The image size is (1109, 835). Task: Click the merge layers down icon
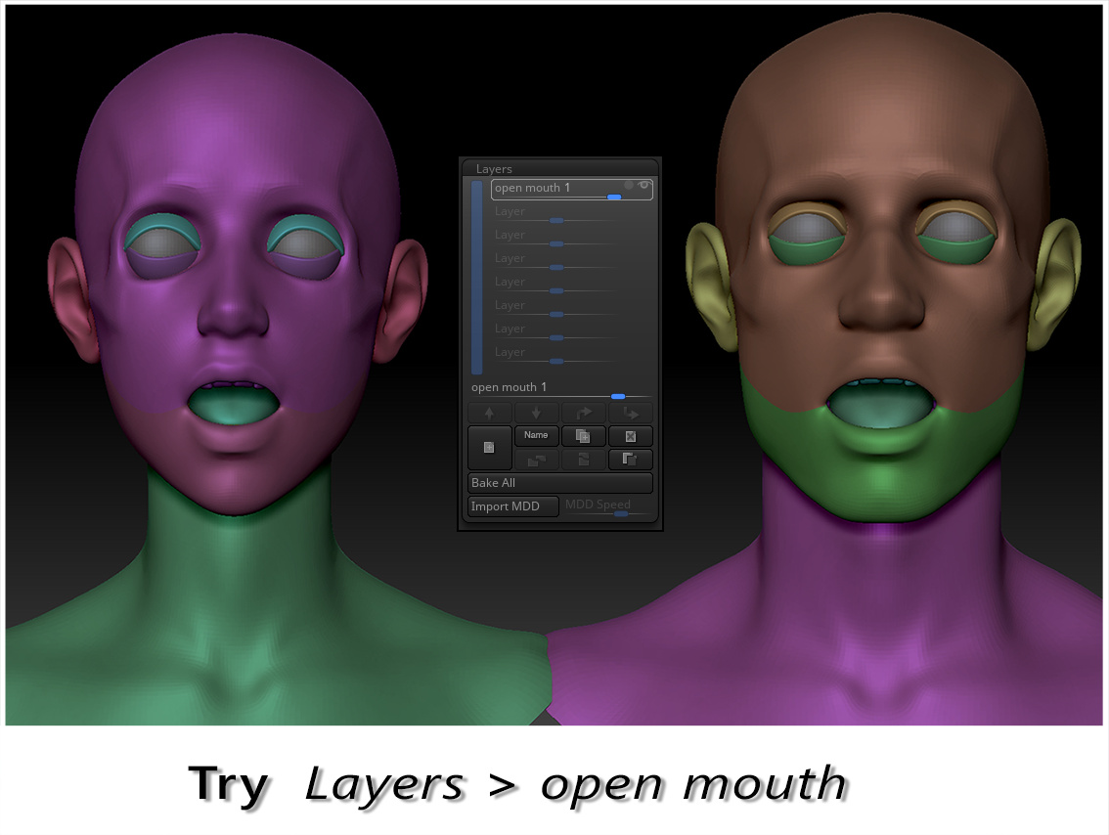[583, 460]
